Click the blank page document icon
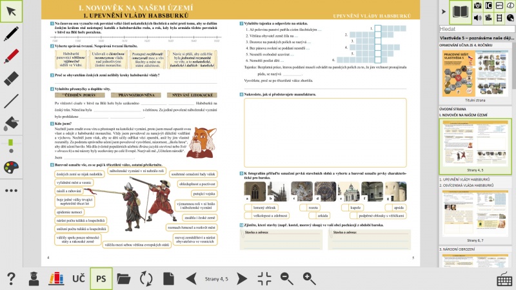Viewport: 516px width, 290px height. tap(168, 278)
